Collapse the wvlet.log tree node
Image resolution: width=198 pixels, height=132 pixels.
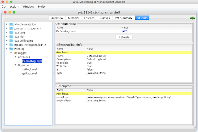[x=7, y=49]
